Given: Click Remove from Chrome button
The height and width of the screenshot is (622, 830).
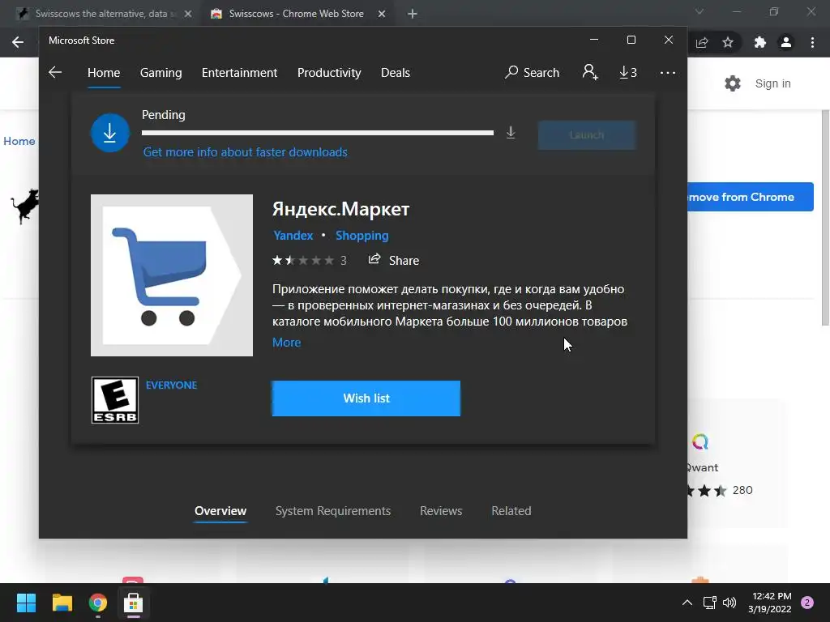Looking at the screenshot, I should coord(750,197).
